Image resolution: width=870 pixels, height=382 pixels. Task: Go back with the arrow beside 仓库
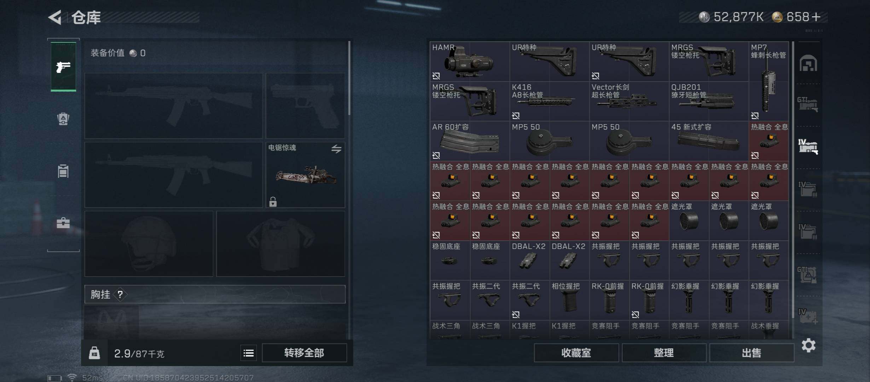pyautogui.click(x=55, y=17)
